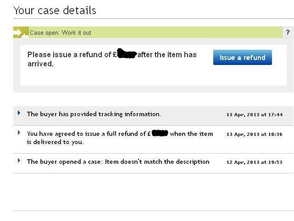Click the 13 Apr, 2013 at 10:36 timestamp
This screenshot has height=221, width=294.
tap(255, 134)
